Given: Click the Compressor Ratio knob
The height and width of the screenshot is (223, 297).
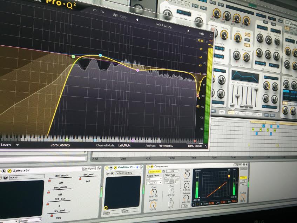Looking at the screenshot, I should point(187,174).
